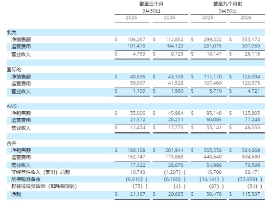Click the value 180,169
Viewport: 271px width, 202px height.
point(136,150)
